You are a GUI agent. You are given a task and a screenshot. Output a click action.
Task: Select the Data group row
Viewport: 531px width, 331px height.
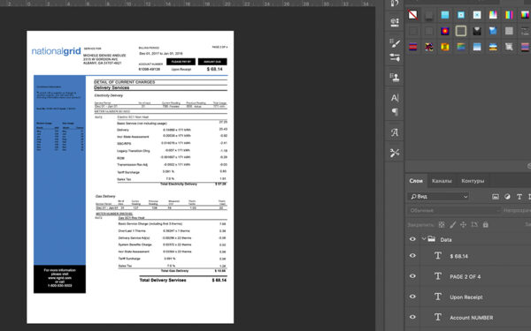point(468,239)
